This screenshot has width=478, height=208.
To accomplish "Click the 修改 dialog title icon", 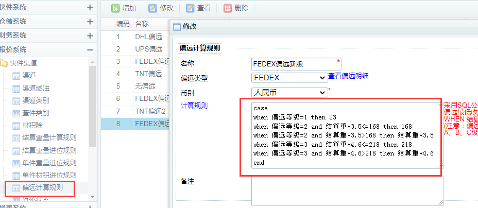I will pyautogui.click(x=177, y=27).
